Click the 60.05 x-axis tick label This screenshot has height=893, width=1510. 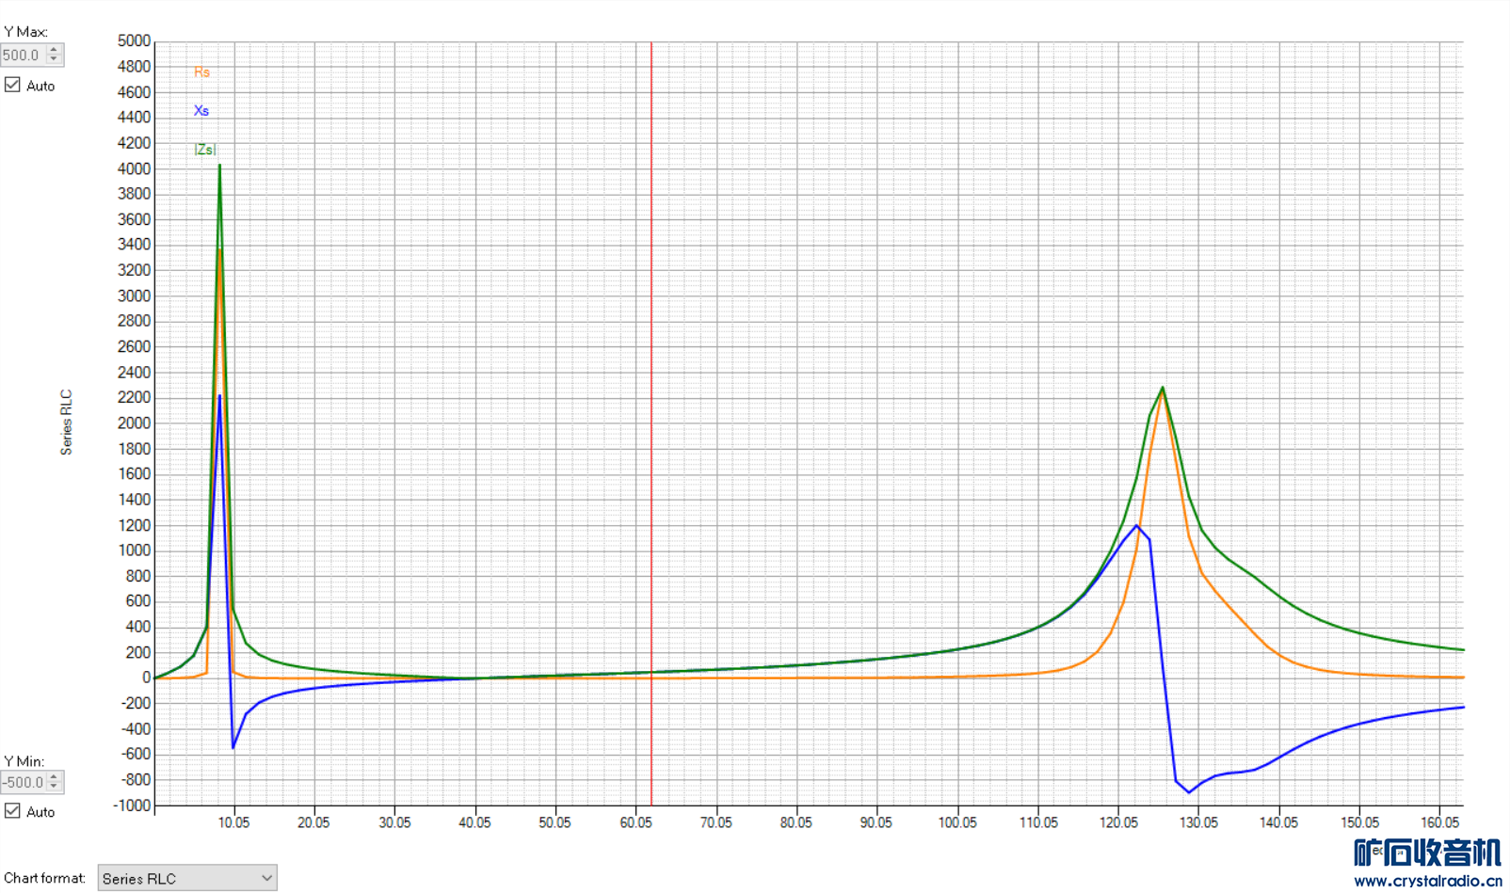(635, 822)
